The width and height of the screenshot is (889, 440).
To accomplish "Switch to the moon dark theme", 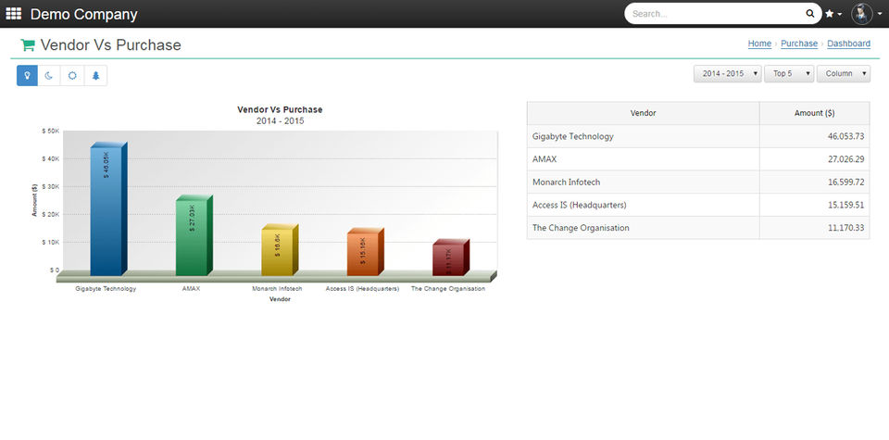I will 49,75.
